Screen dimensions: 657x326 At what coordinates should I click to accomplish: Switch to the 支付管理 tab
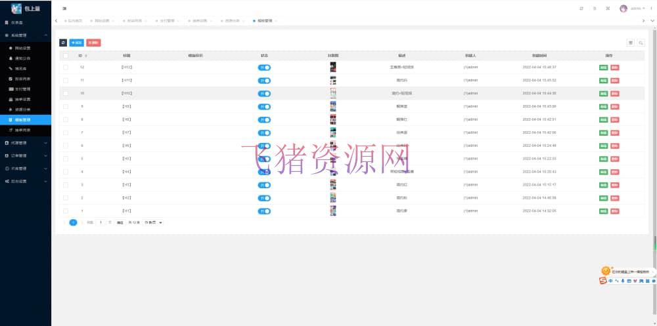[x=168, y=20]
